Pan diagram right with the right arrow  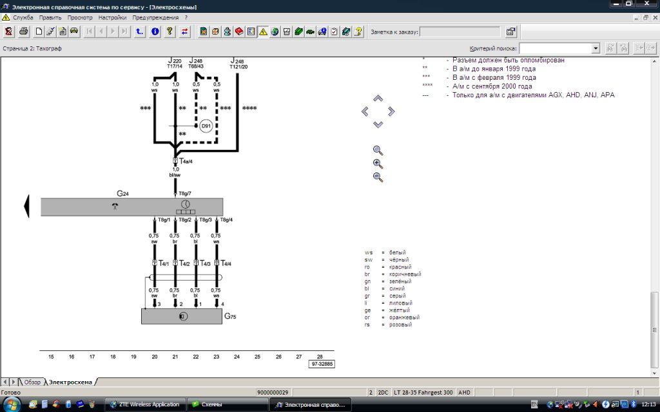391,111
